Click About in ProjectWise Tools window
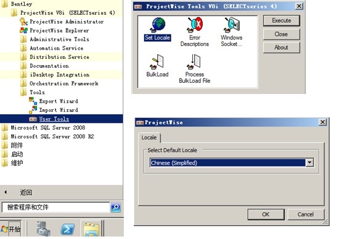Viewport: 337px width, 239px height. 282,47
